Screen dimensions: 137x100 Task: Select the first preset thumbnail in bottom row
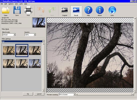pyautogui.click(x=9, y=63)
